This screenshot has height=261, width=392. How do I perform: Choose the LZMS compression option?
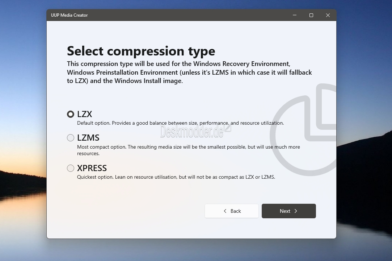pyautogui.click(x=71, y=138)
